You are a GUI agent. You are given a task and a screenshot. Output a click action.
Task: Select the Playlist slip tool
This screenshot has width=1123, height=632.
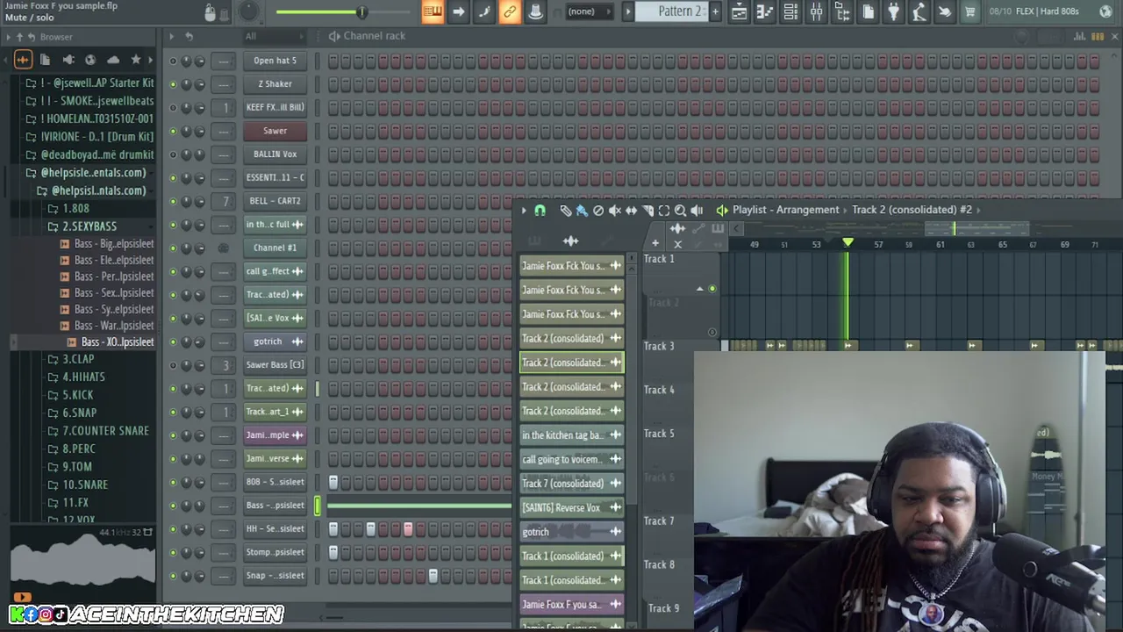[x=631, y=211]
